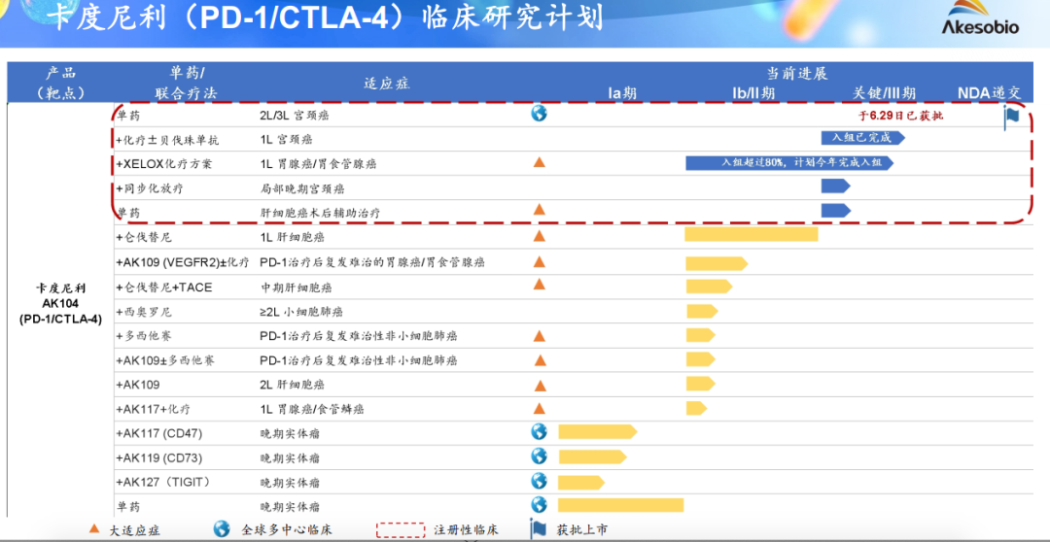This screenshot has width=1050, height=542.
Task: Click the yellow progress arrow in the +AK109 (VEGFR2)±化疗 row
Action: (x=716, y=263)
